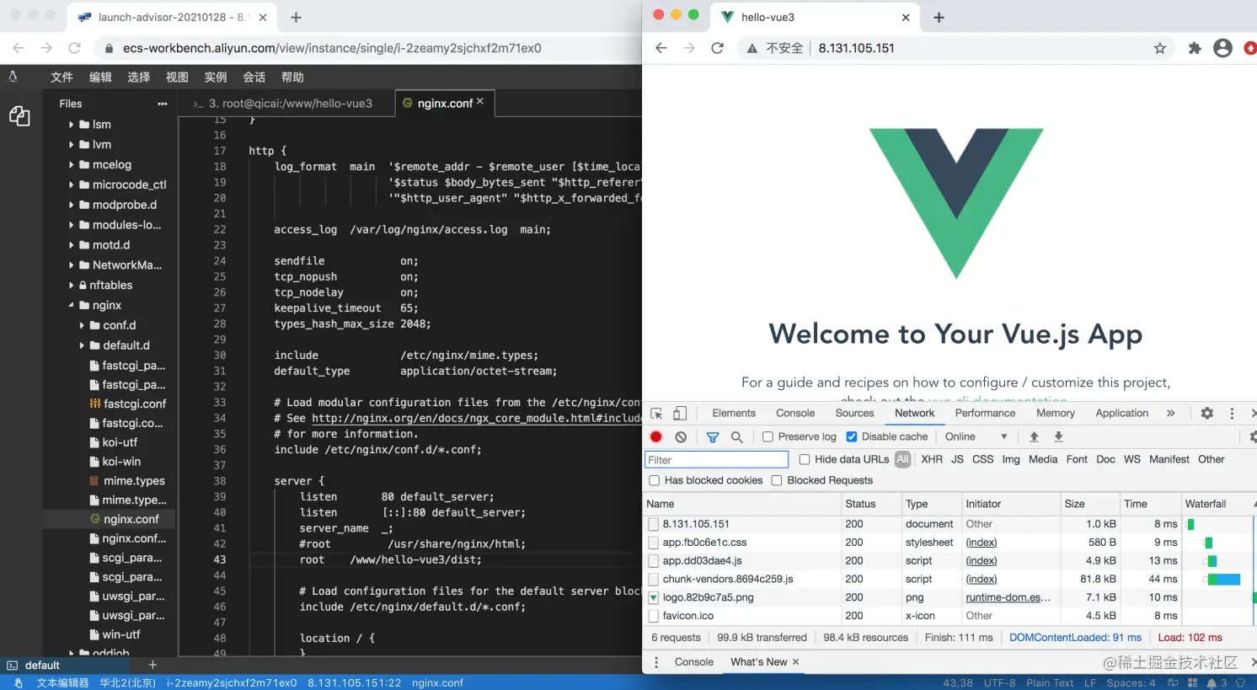Enable the Preserve log checkbox
The height and width of the screenshot is (690, 1257).
(x=768, y=436)
